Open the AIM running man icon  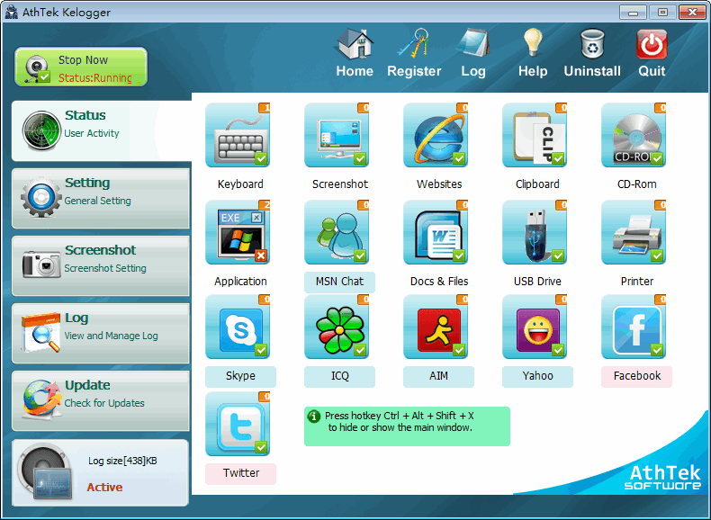tap(436, 327)
